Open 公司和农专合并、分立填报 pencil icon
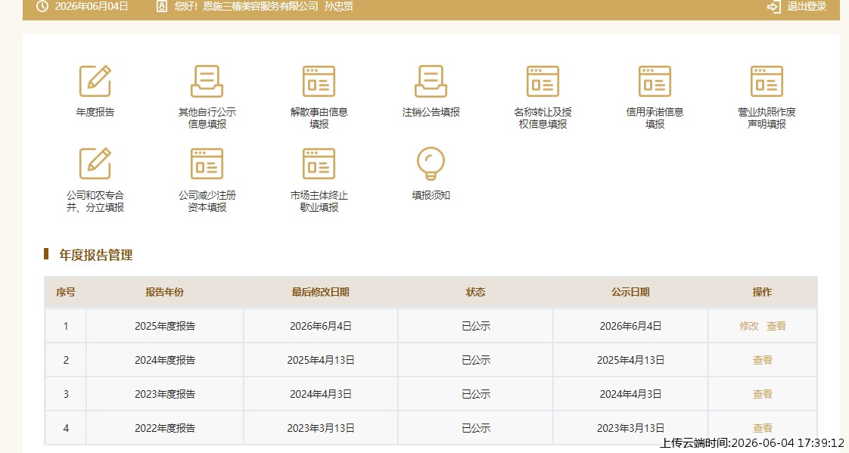849x453 pixels. click(95, 163)
